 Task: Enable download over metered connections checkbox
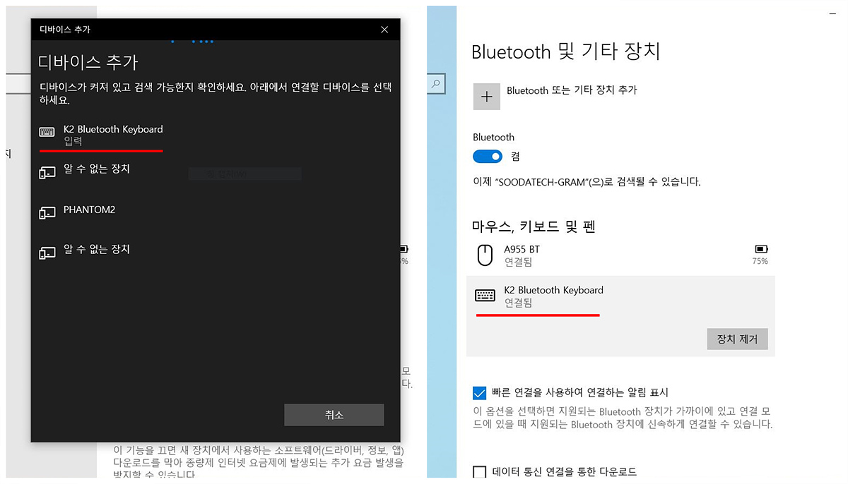480,472
